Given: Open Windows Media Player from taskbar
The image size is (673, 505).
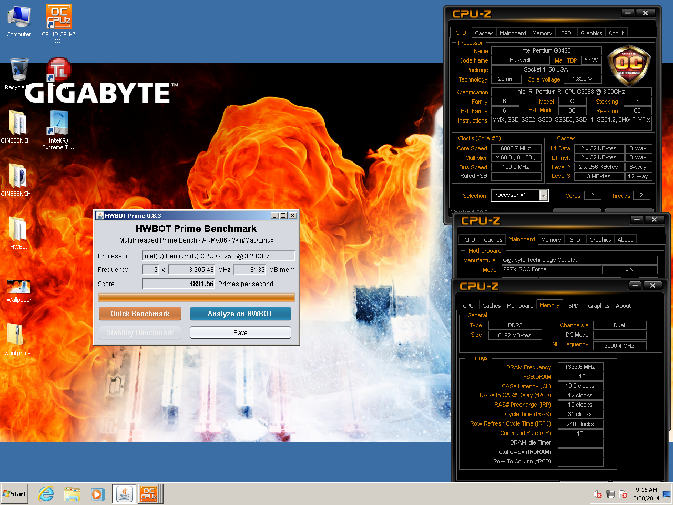Looking at the screenshot, I should [x=97, y=494].
